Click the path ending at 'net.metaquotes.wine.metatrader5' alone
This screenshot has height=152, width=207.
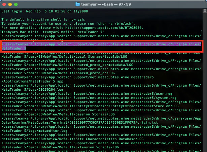[77, 77]
